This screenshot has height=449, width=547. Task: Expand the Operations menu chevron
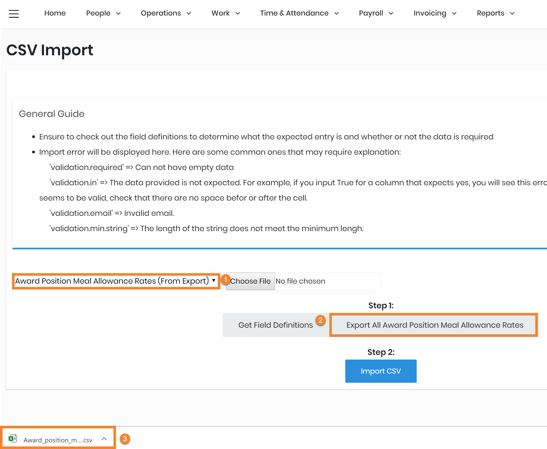(x=189, y=14)
